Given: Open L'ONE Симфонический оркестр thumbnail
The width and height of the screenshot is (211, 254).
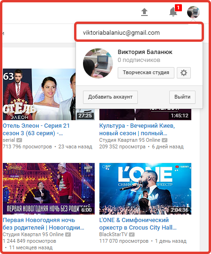Looking at the screenshot, I should [x=145, y=189].
